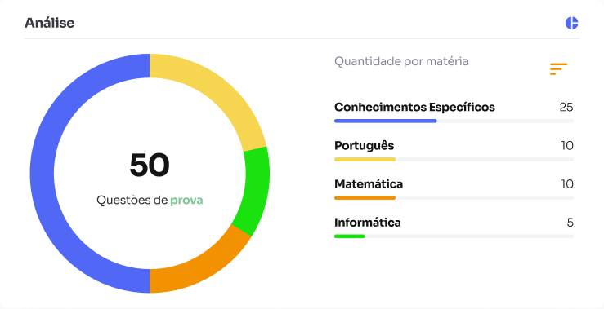The width and height of the screenshot is (604, 309).
Task: Click the count 25 for Conhecimentos Específicos
Action: (566, 108)
